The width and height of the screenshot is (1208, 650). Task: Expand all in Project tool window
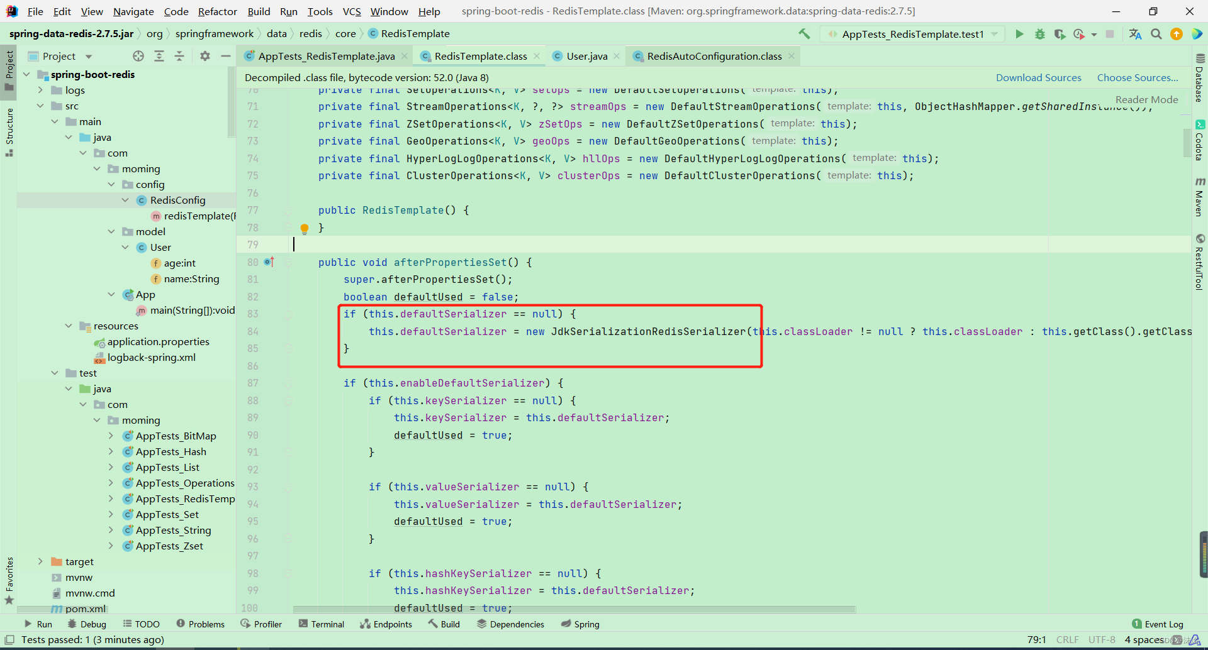click(x=159, y=56)
